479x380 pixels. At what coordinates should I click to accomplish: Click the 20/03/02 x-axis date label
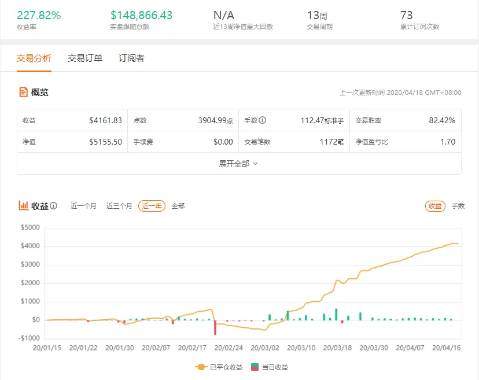click(x=265, y=348)
